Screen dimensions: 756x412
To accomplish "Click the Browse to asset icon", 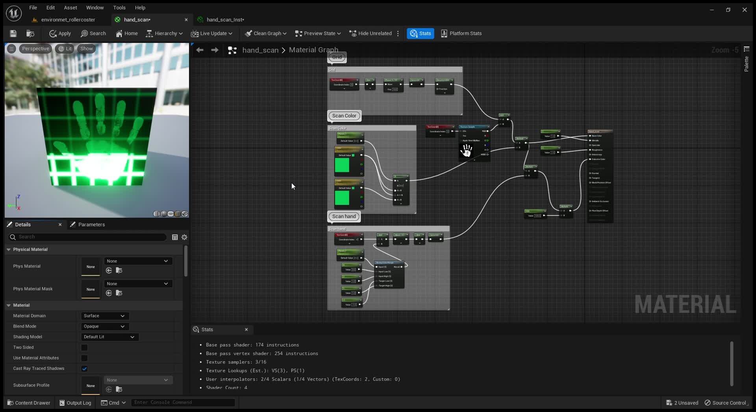I will point(30,33).
